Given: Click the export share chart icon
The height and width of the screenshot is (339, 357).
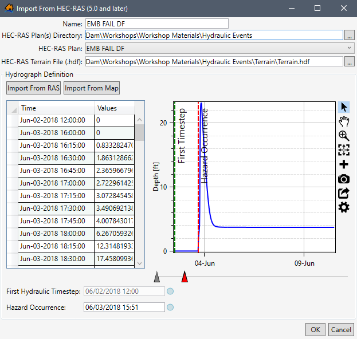Looking at the screenshot, I should click(344, 194).
